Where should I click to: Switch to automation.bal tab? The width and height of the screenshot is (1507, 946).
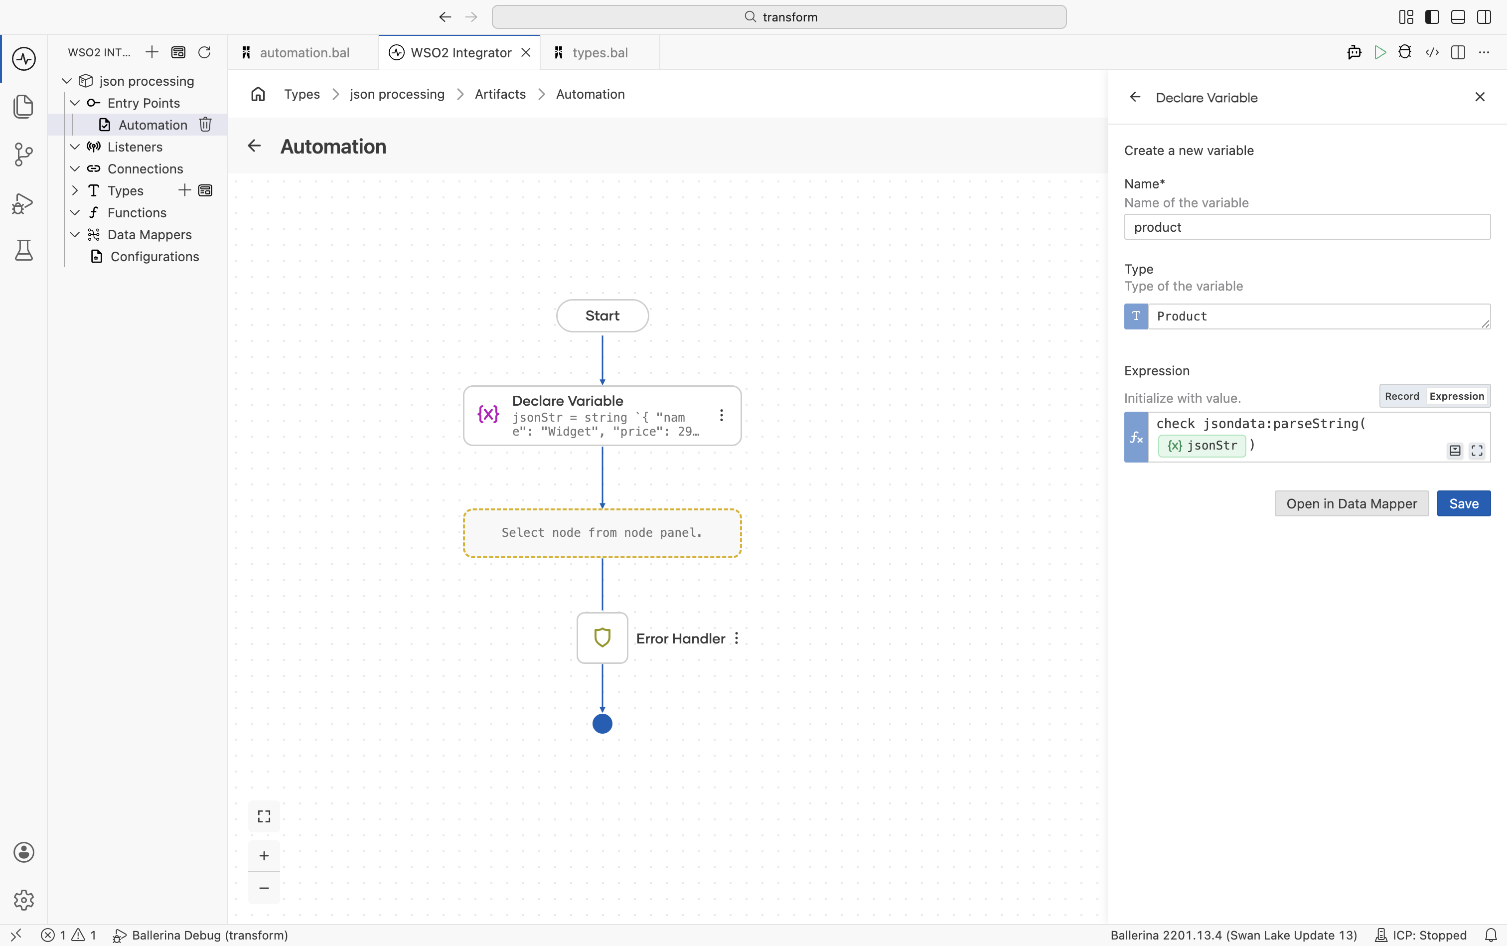click(303, 52)
